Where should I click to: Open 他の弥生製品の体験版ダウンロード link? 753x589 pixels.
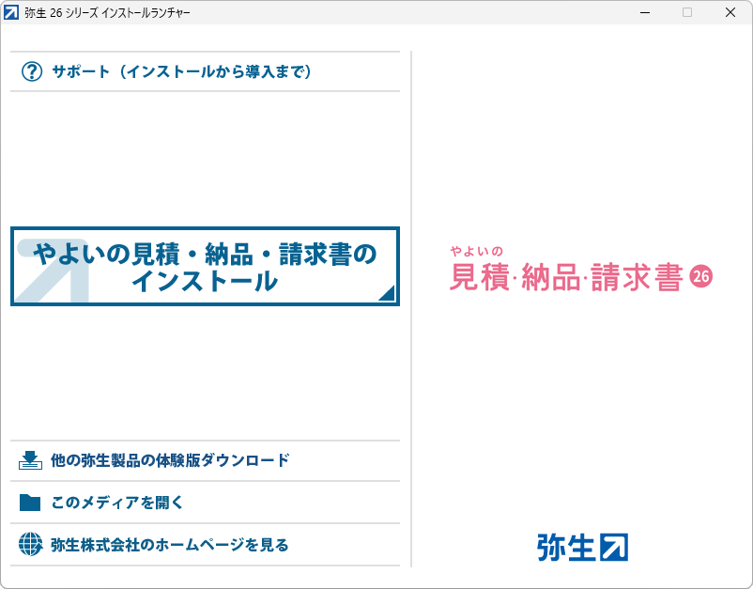pos(170,460)
